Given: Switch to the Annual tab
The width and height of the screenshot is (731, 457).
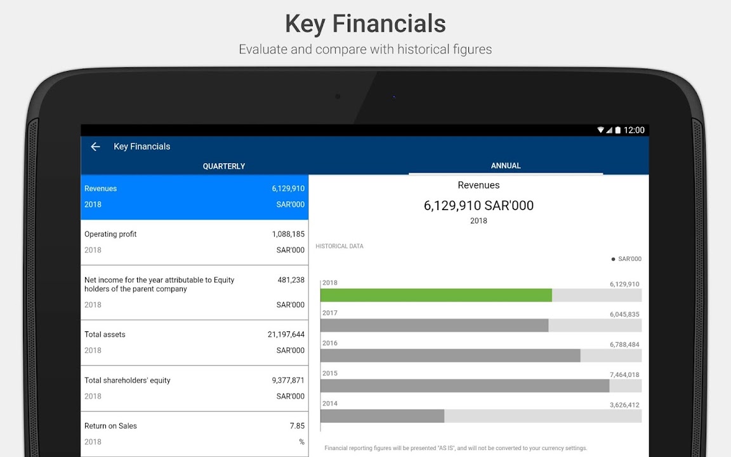Looking at the screenshot, I should click(506, 166).
